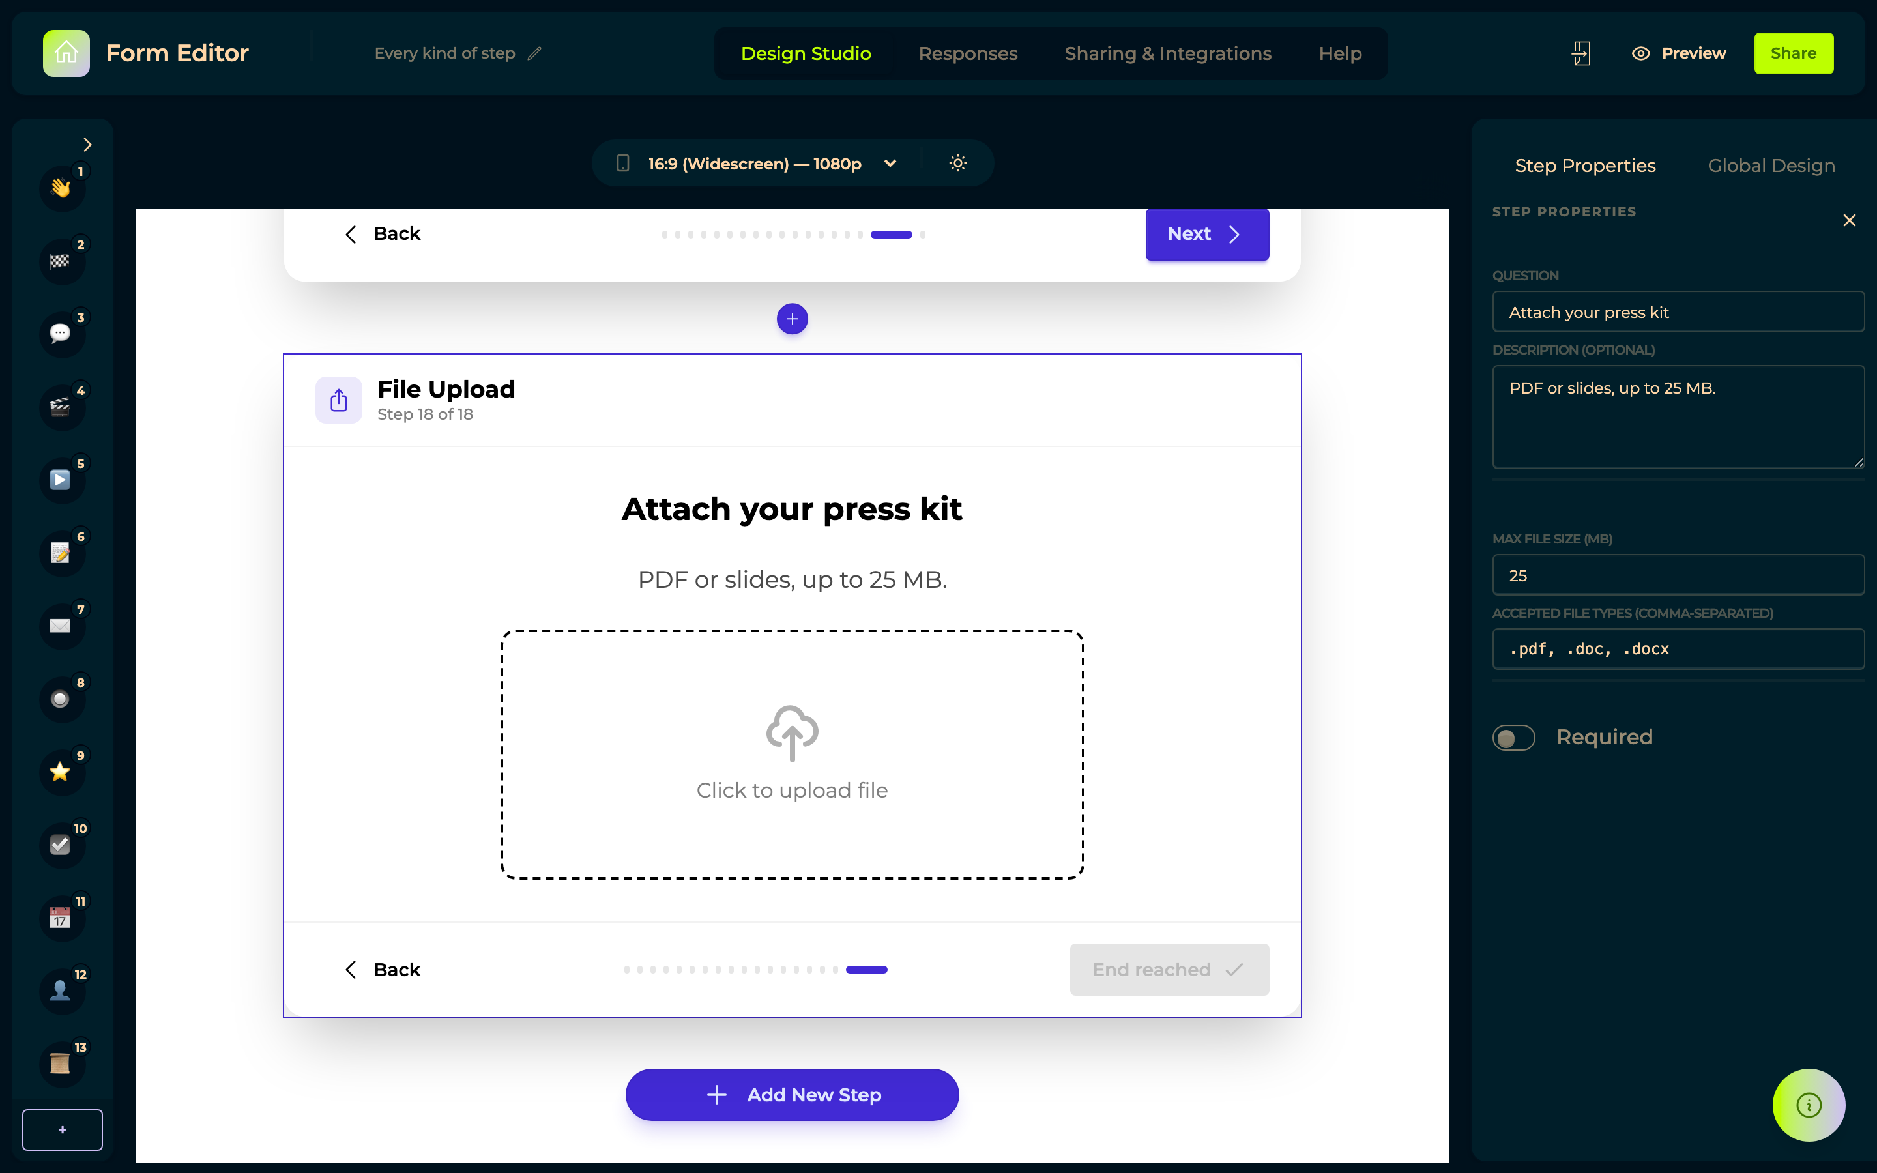
Task: Click the green Share button
Action: tap(1793, 53)
